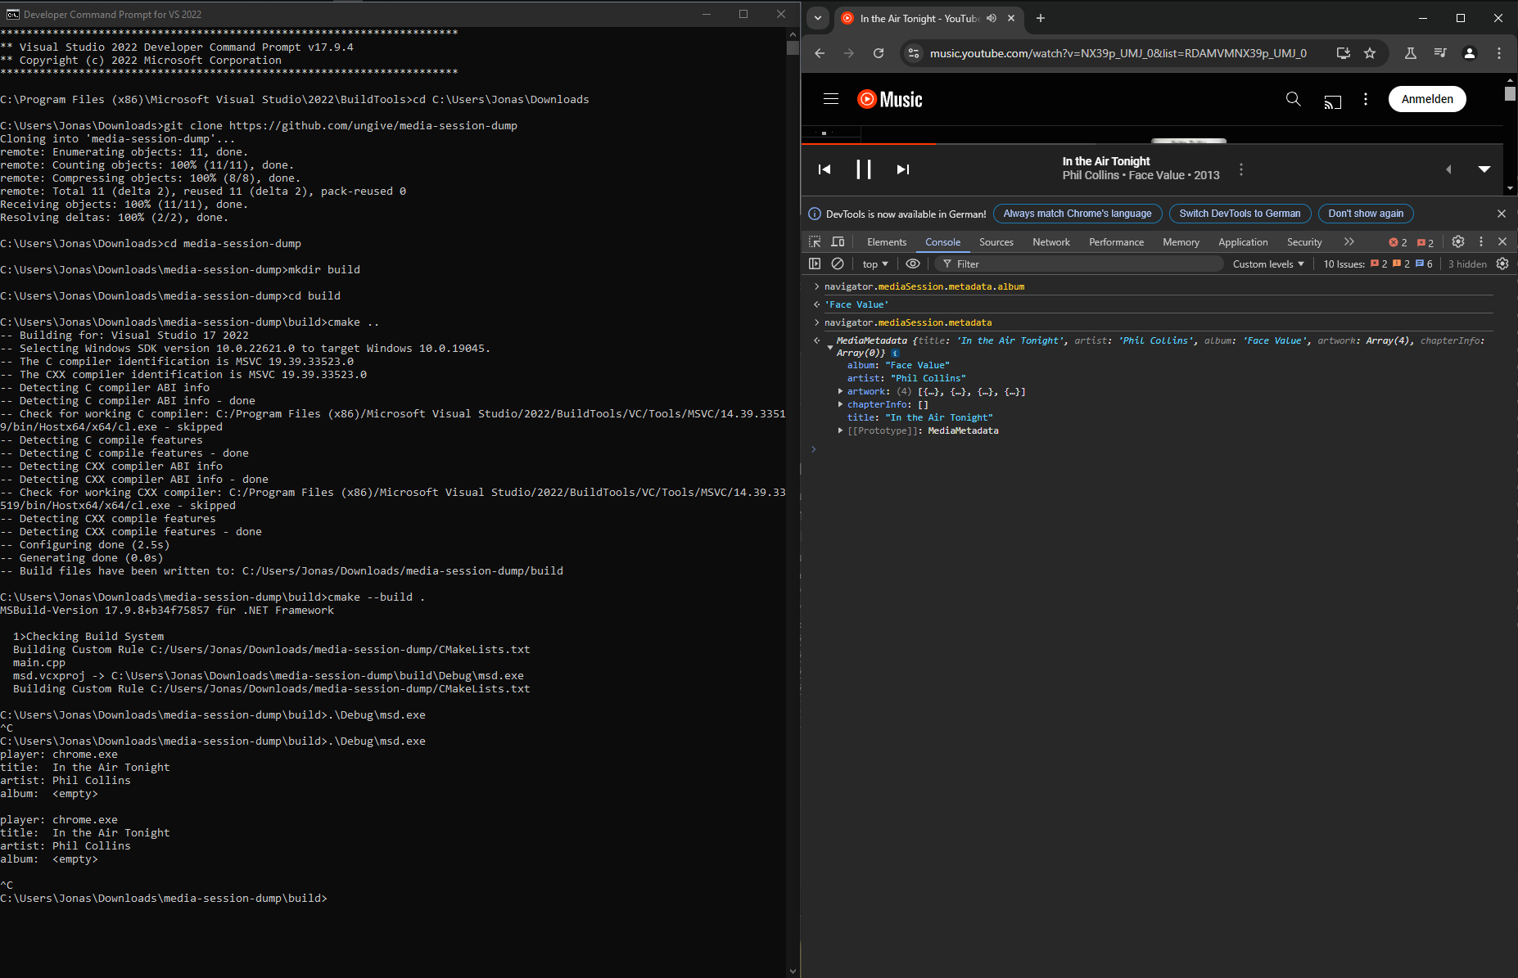
Task: Open YouTube Music search
Action: pos(1293,99)
